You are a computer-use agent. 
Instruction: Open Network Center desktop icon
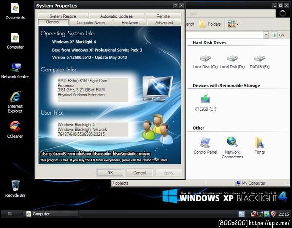(15, 70)
